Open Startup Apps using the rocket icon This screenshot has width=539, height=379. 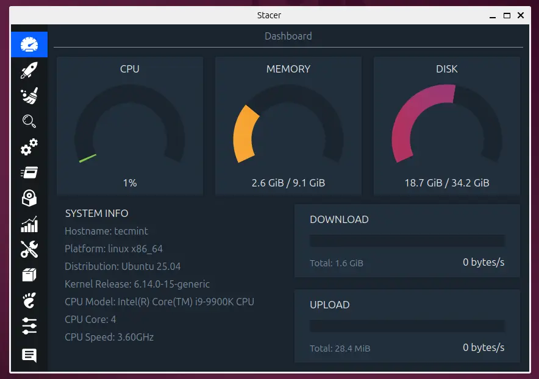[29, 70]
